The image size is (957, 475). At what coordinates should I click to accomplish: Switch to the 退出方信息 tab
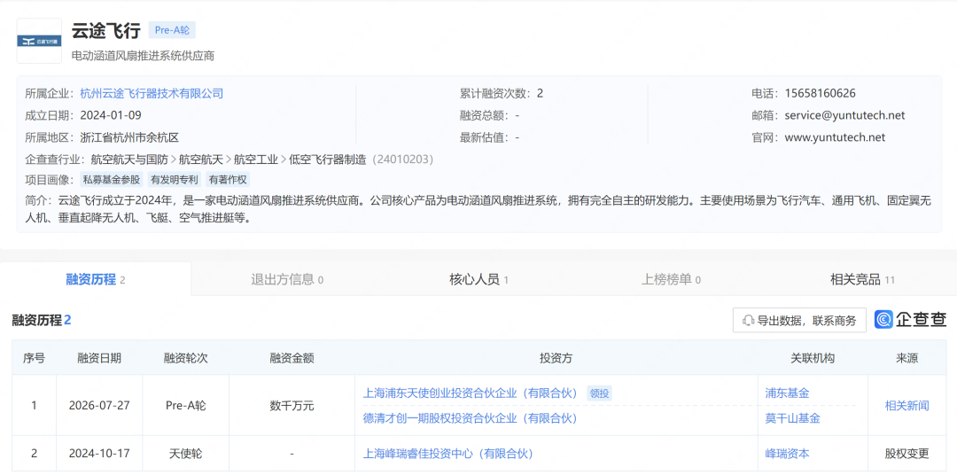pyautogui.click(x=287, y=280)
